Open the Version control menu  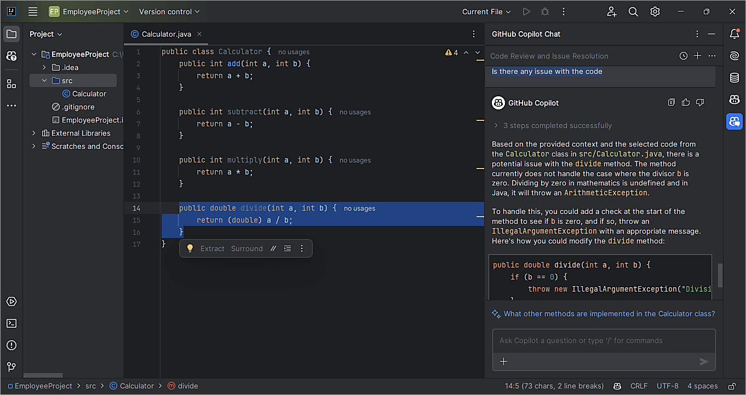coord(169,11)
